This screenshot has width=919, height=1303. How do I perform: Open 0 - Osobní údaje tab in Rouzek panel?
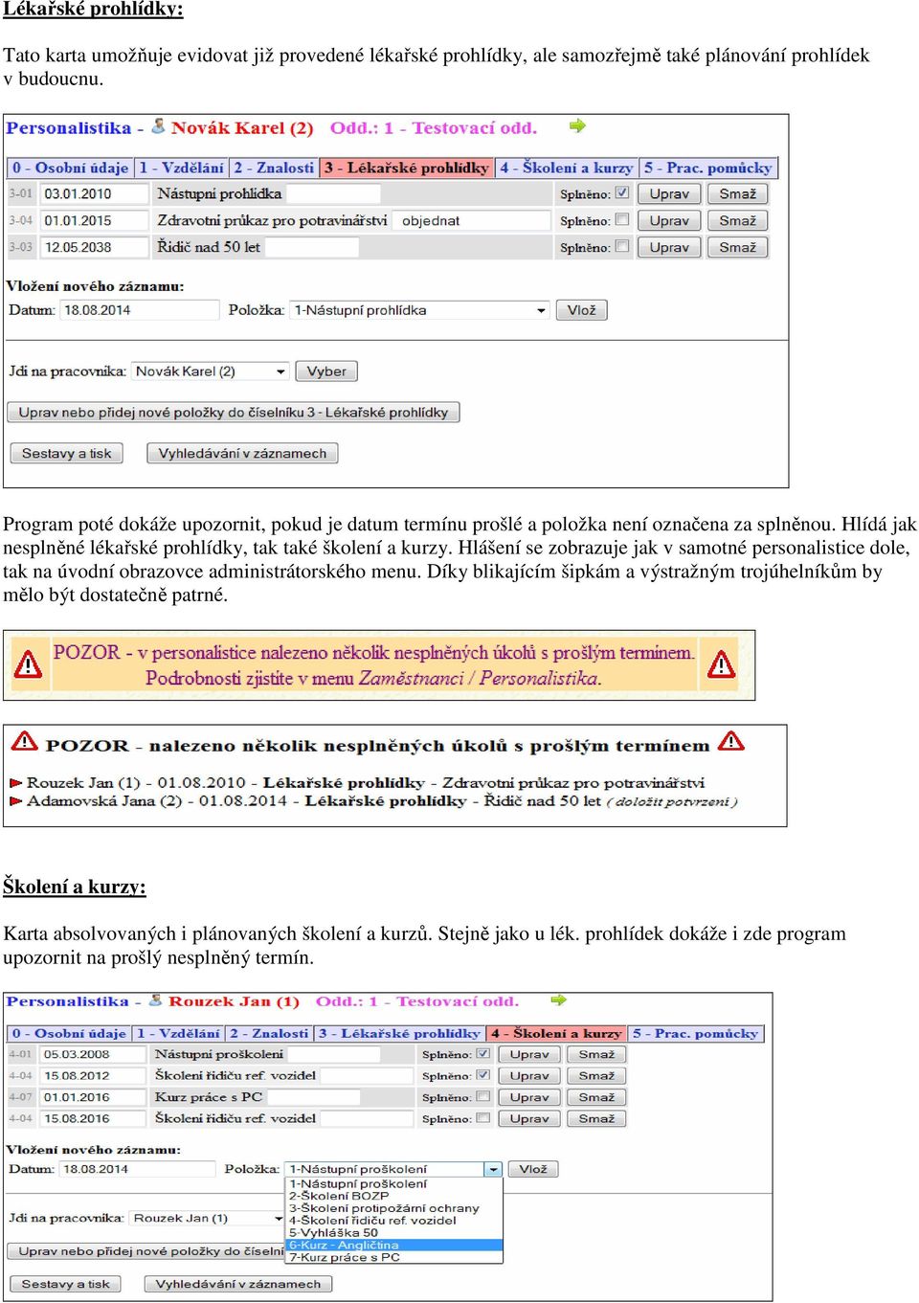click(x=69, y=1033)
